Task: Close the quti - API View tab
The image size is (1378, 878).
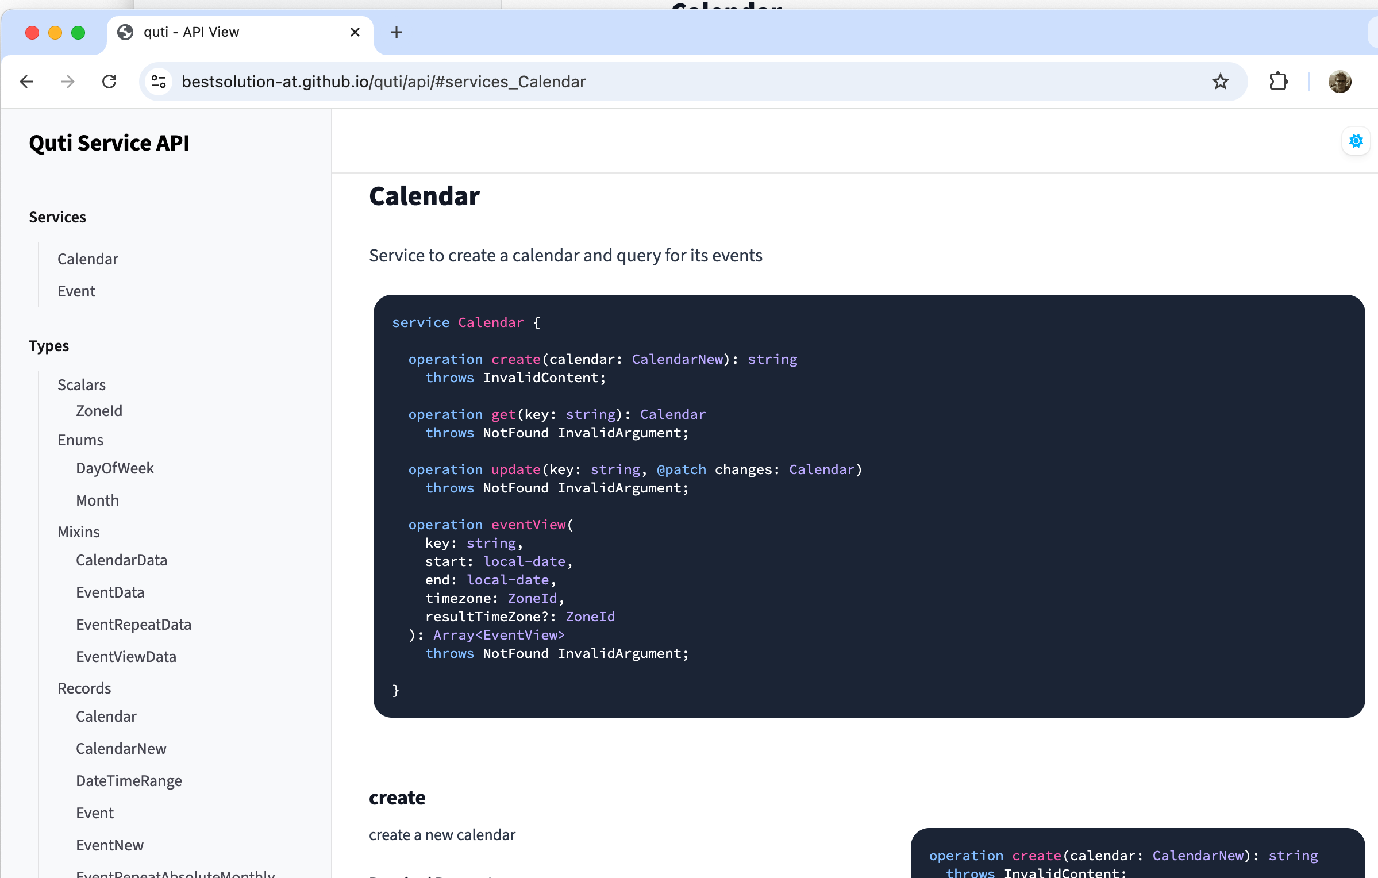Action: pyautogui.click(x=355, y=32)
